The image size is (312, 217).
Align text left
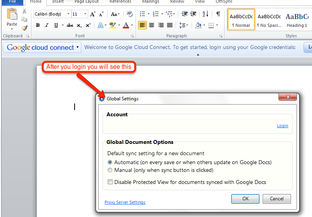pyautogui.click(x=142, y=25)
